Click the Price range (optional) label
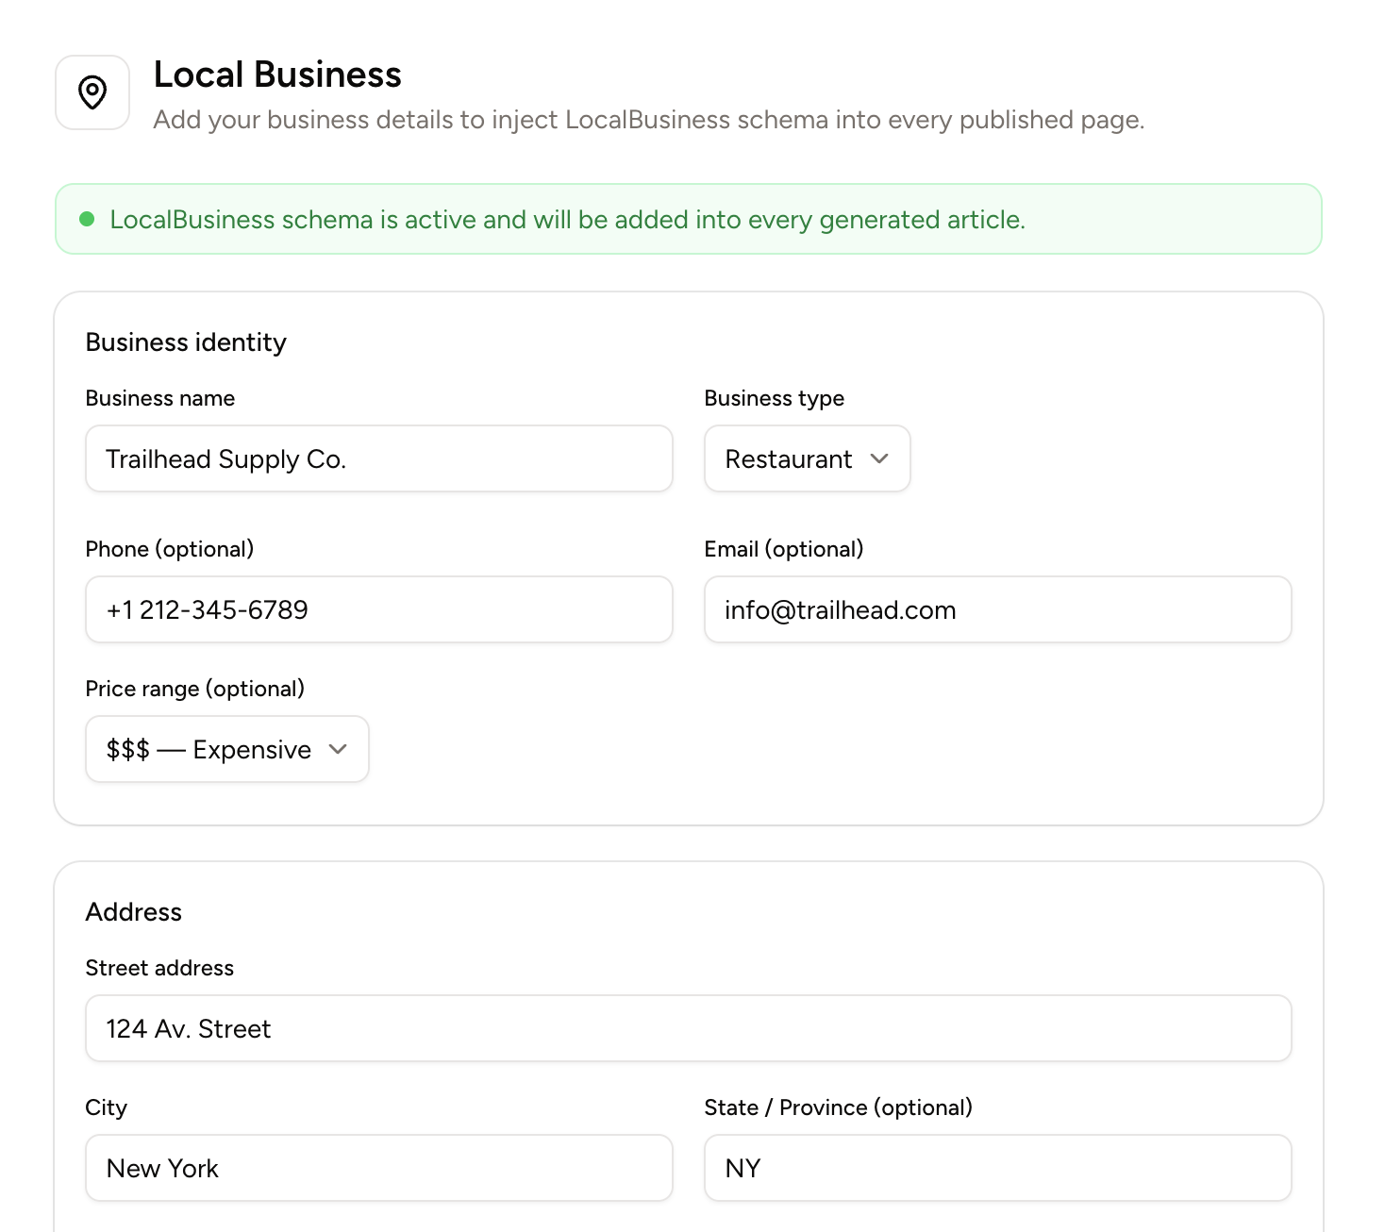The height and width of the screenshot is (1232, 1385). tap(195, 689)
